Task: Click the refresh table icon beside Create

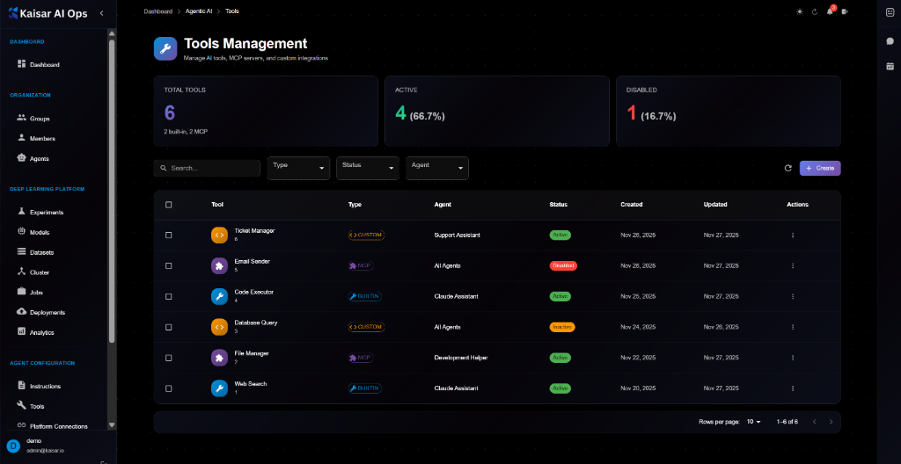Action: click(787, 168)
